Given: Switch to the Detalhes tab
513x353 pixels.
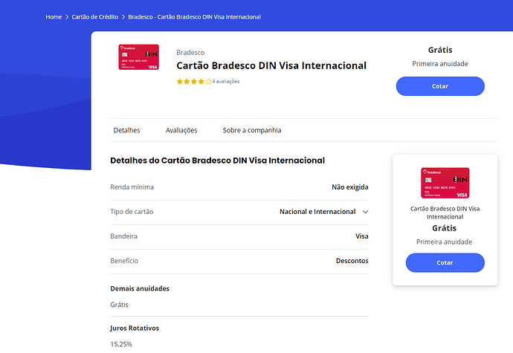Looking at the screenshot, I should (x=126, y=130).
